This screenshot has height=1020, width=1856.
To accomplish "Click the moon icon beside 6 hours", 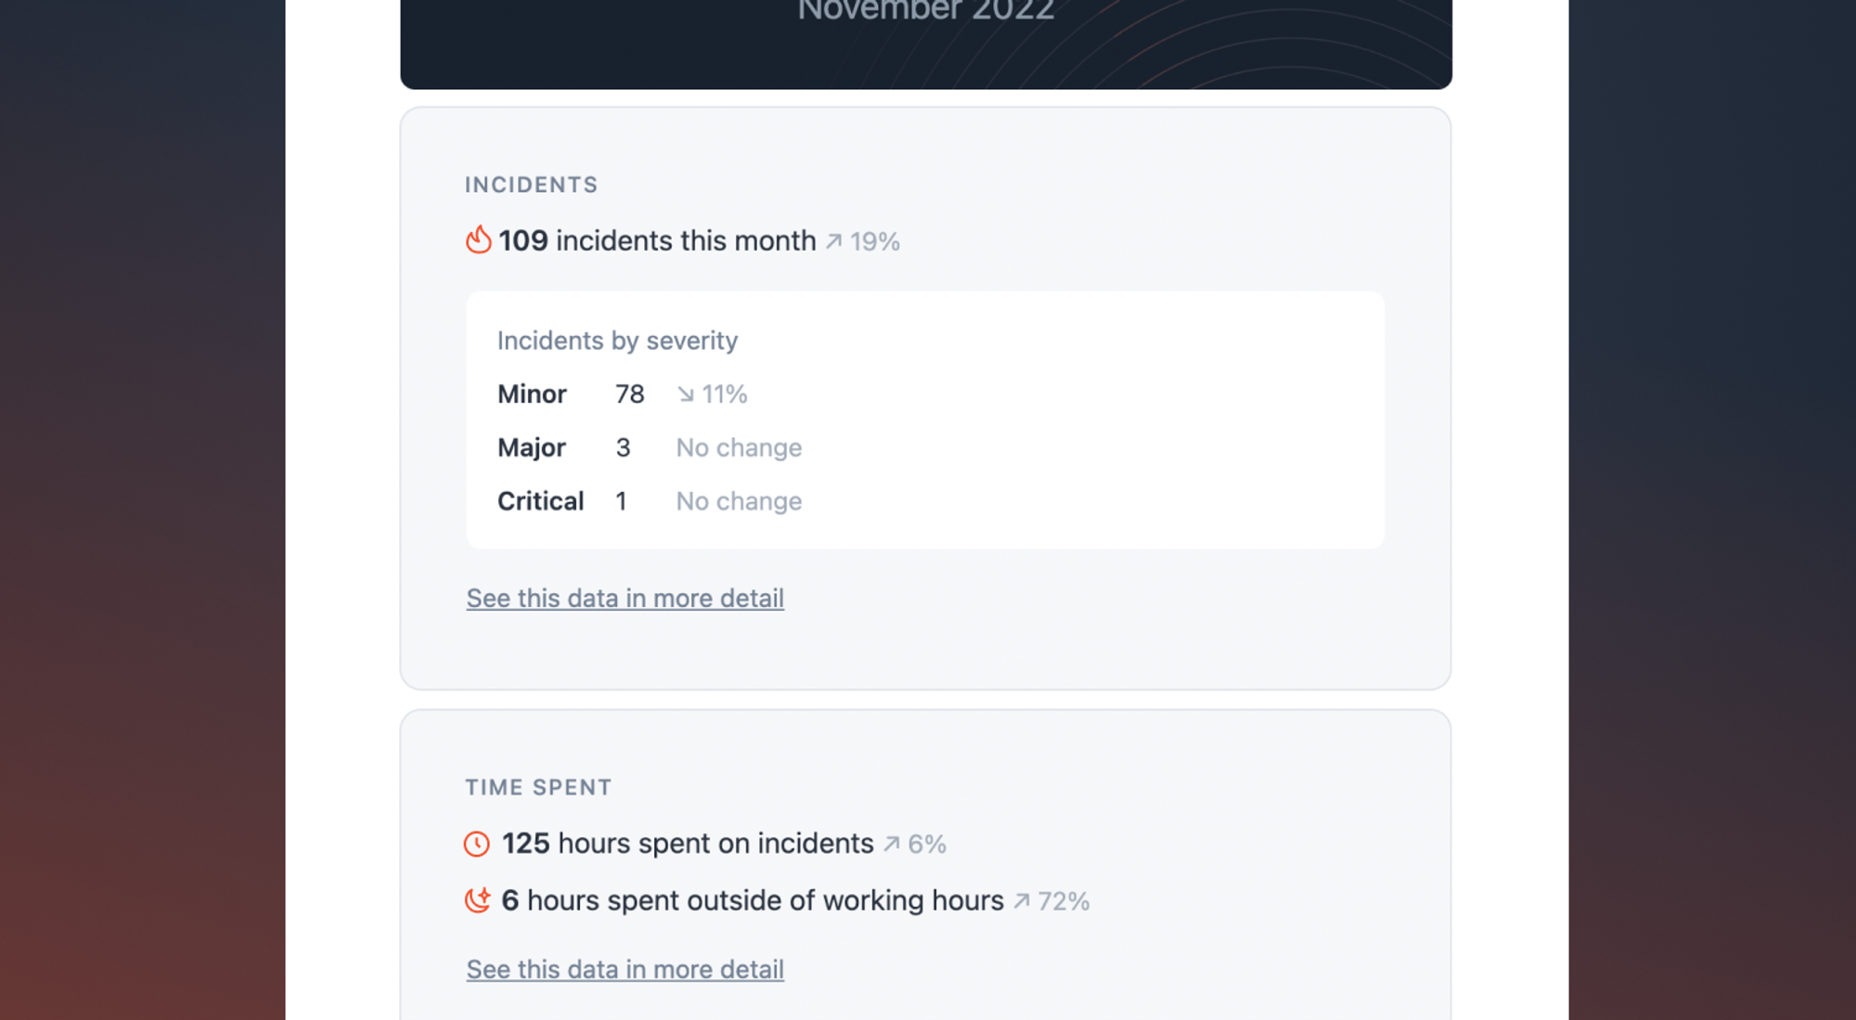I will pos(477,900).
